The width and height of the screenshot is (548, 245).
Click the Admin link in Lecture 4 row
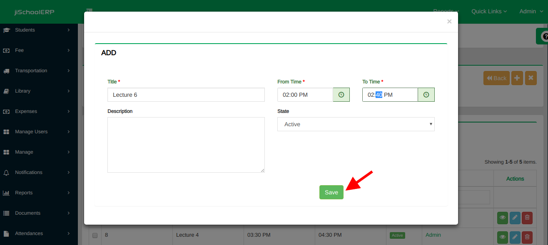[x=433, y=235]
